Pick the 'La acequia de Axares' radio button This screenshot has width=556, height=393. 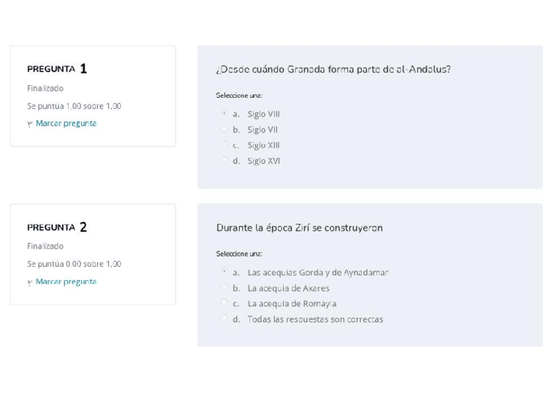click(x=224, y=287)
